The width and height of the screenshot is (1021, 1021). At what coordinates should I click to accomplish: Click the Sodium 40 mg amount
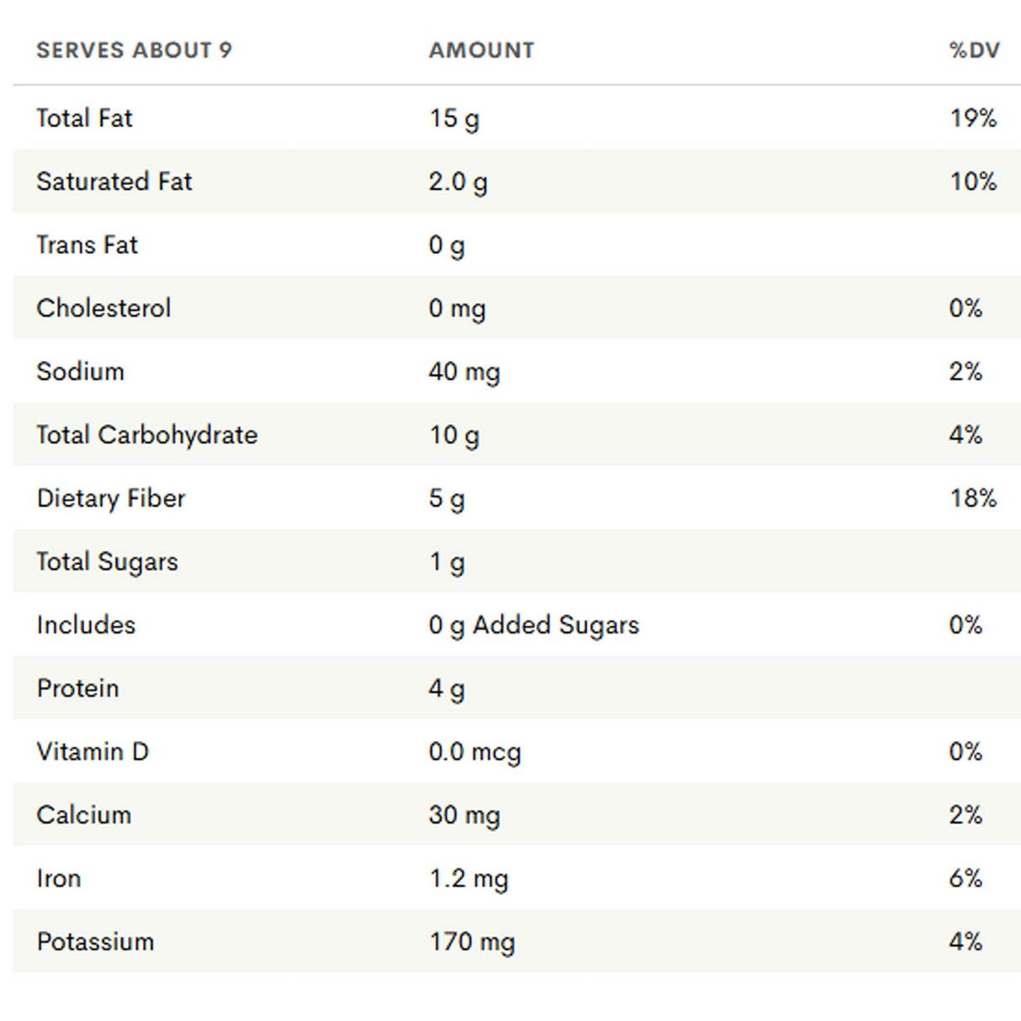coord(463,372)
